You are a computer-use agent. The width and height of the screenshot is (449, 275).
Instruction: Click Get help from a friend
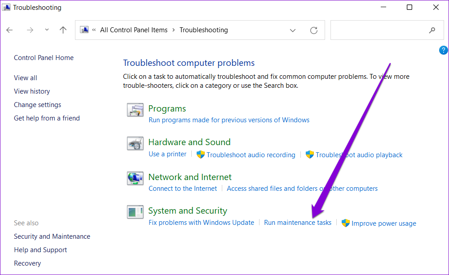tap(47, 118)
